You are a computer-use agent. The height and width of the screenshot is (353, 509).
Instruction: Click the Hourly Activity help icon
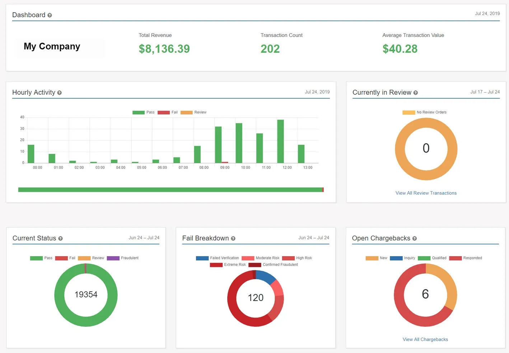coord(60,93)
